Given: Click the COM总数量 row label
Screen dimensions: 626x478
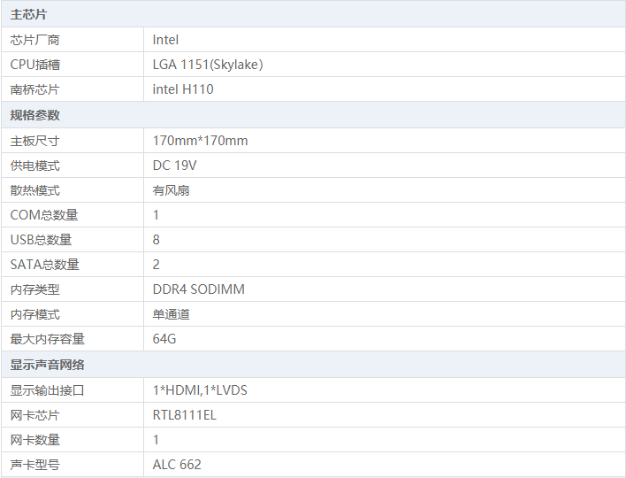Looking at the screenshot, I should pos(44,215).
